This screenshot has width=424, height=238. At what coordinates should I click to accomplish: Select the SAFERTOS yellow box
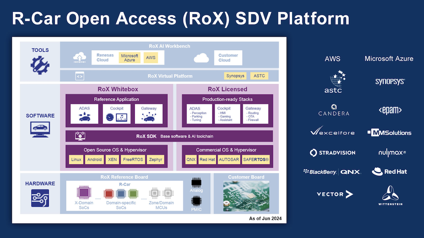click(x=256, y=160)
